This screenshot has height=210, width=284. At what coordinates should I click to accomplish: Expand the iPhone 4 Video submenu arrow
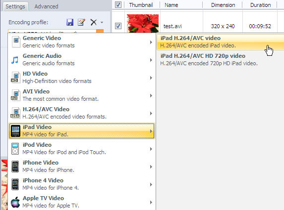tap(151, 184)
